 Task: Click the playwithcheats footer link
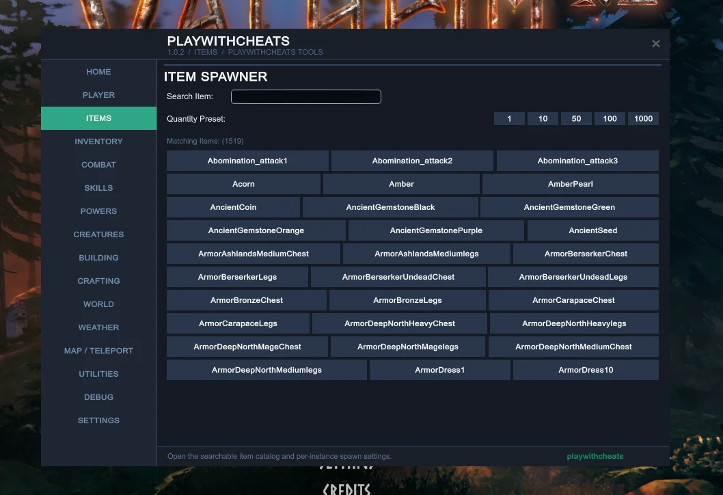(595, 456)
